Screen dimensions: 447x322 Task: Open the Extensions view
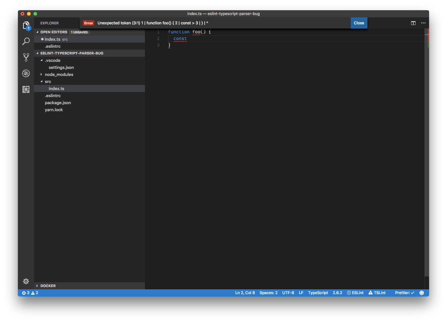[x=26, y=89]
